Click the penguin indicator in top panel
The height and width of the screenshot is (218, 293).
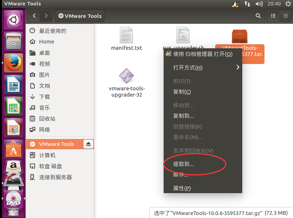(235, 4)
